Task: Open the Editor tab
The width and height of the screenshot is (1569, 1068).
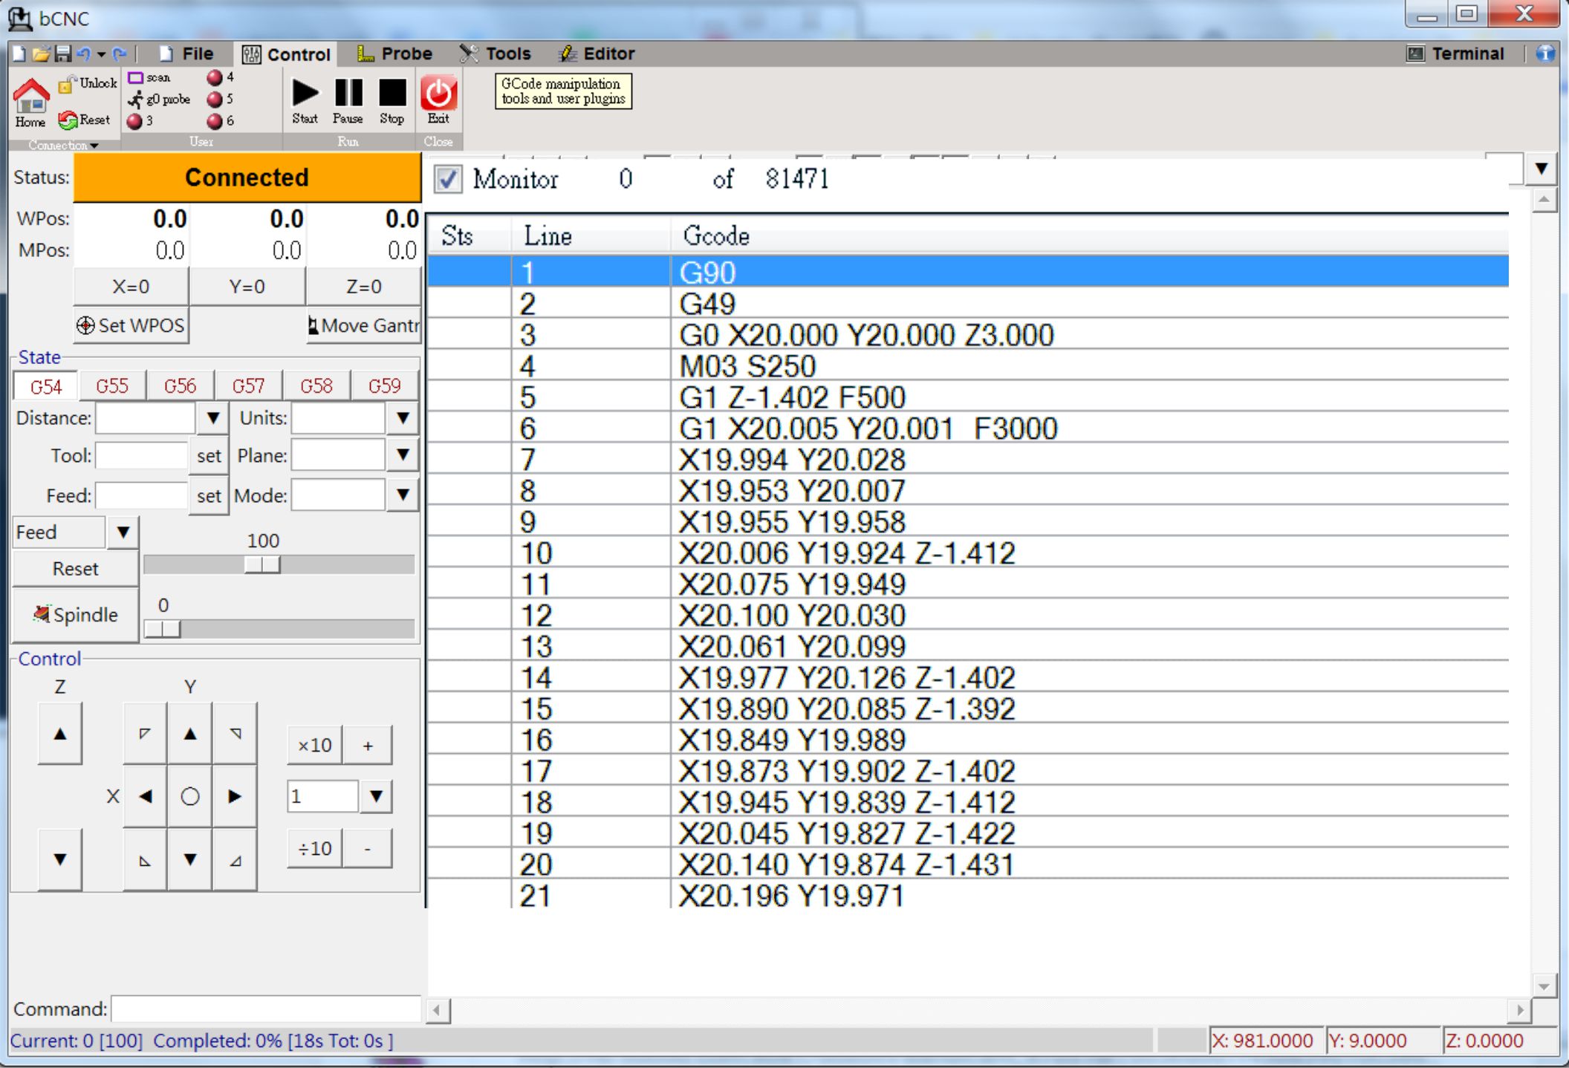Action: point(597,53)
